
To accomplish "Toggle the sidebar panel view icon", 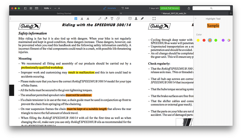I will click(25, 8).
